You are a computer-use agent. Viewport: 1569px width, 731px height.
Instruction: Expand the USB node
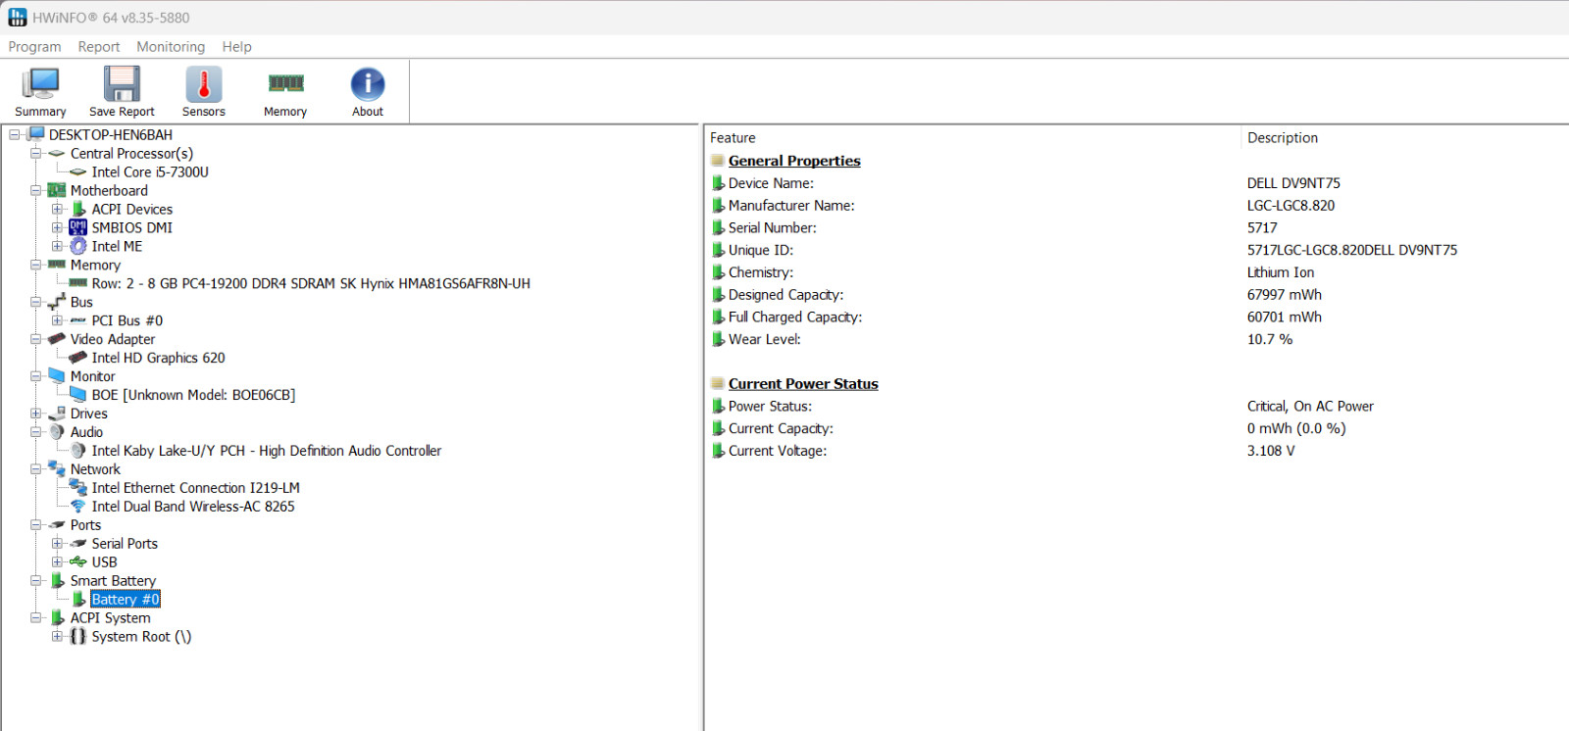click(x=57, y=562)
